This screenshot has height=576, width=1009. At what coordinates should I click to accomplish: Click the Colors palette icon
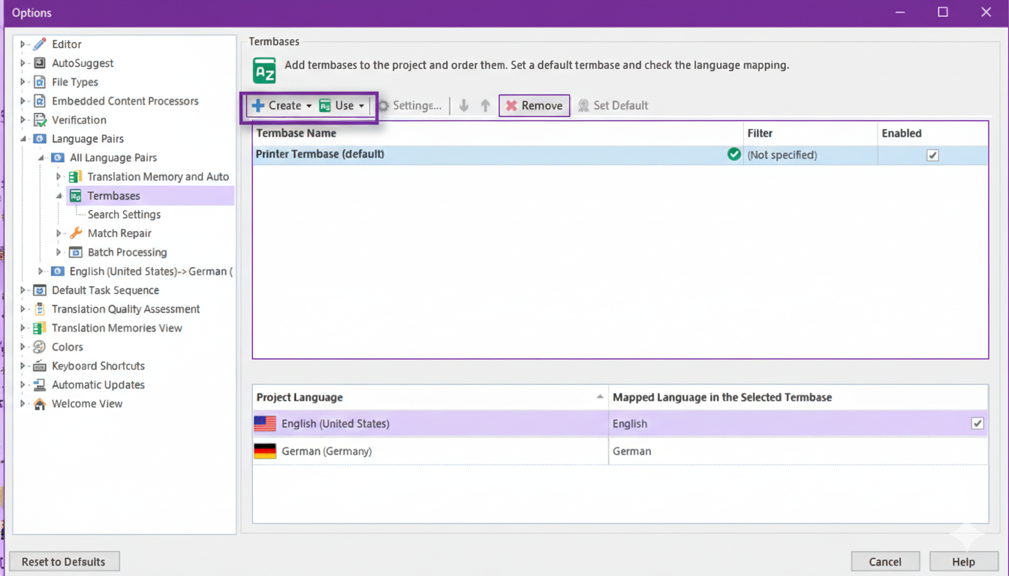point(40,347)
